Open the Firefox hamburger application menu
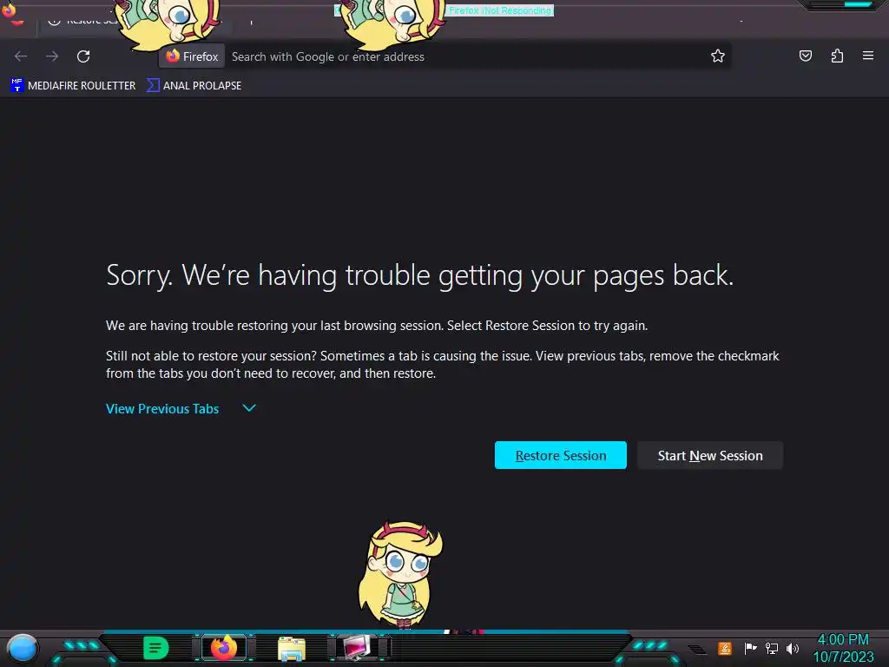 pyautogui.click(x=868, y=56)
